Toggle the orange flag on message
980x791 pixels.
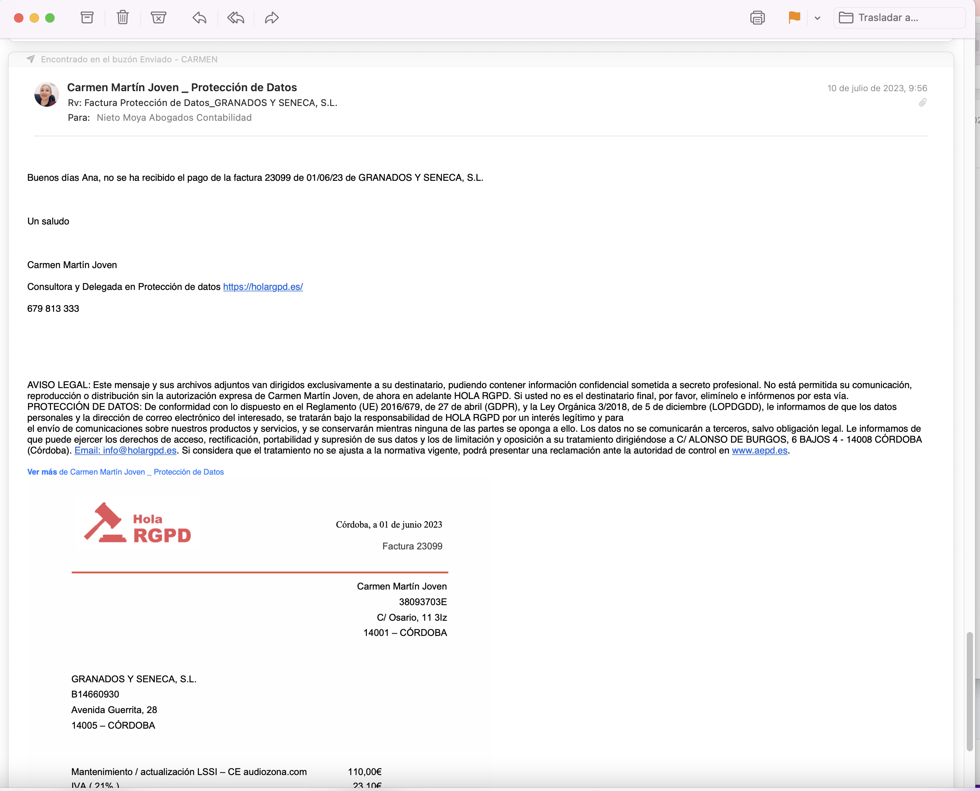pos(794,18)
